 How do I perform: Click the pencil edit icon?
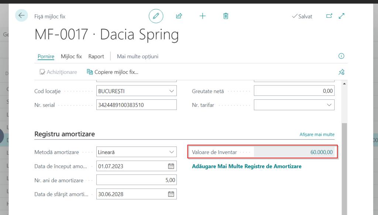point(156,16)
